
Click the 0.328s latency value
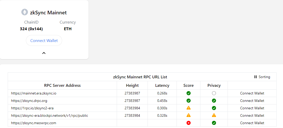click(x=162, y=115)
